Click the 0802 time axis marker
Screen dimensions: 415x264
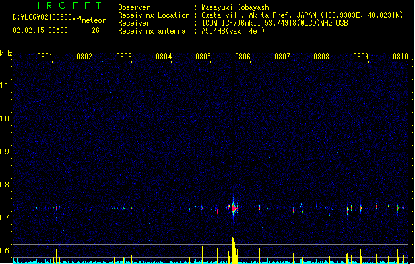point(84,57)
